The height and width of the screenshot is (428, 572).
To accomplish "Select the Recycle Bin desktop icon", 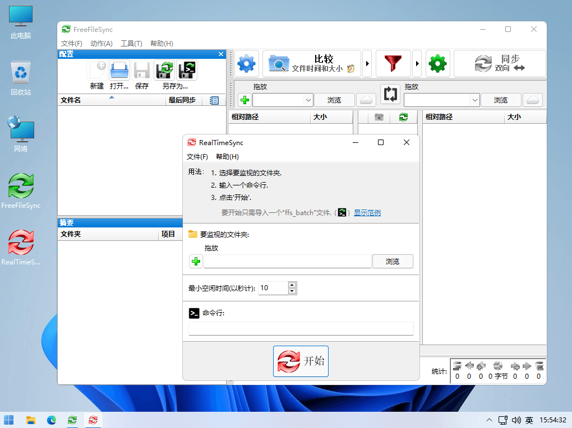I will (x=21, y=78).
